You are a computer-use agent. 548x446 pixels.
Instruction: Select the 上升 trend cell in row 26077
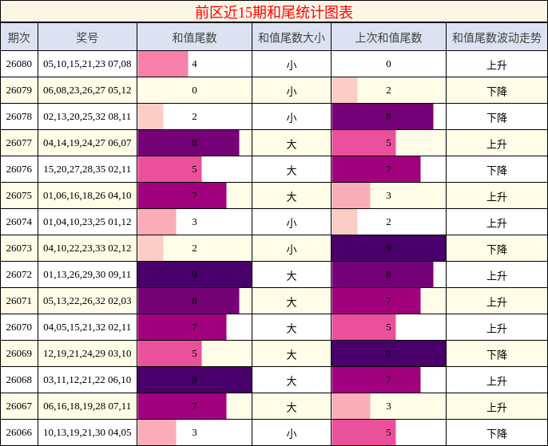pos(497,143)
